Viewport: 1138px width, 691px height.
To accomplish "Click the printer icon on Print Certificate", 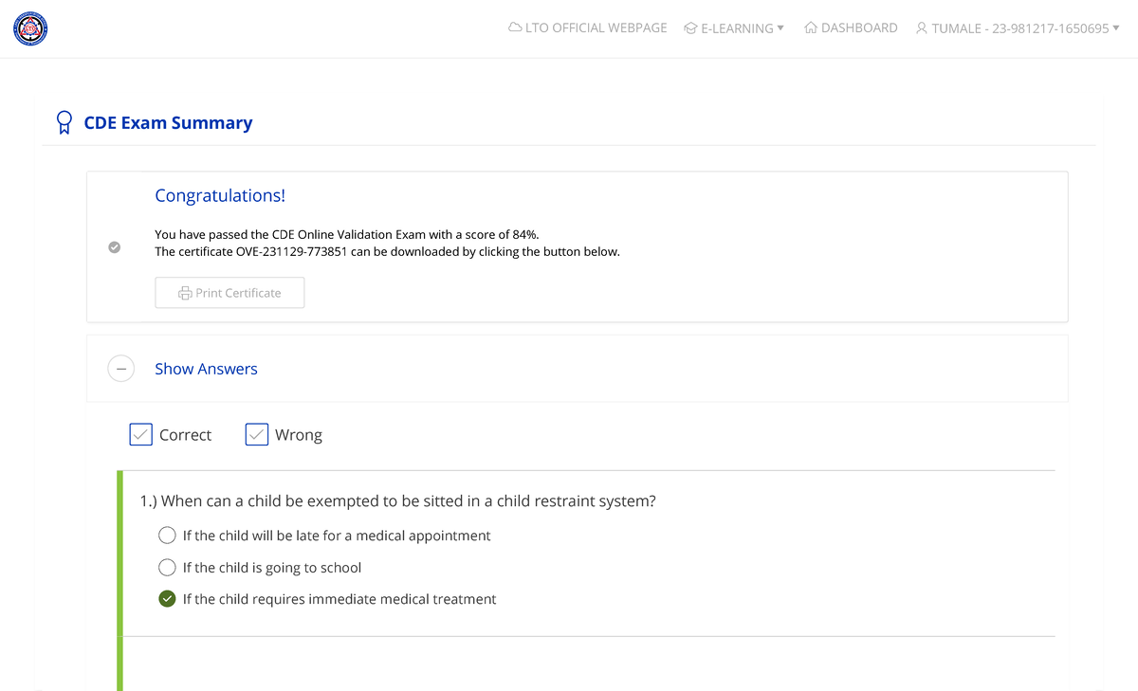I will pos(185,293).
